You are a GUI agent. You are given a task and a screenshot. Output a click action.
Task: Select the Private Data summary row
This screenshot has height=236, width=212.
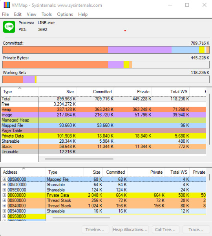103,136
